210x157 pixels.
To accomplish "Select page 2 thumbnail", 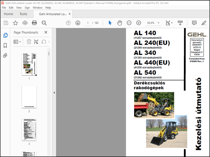I will pos(29,97).
